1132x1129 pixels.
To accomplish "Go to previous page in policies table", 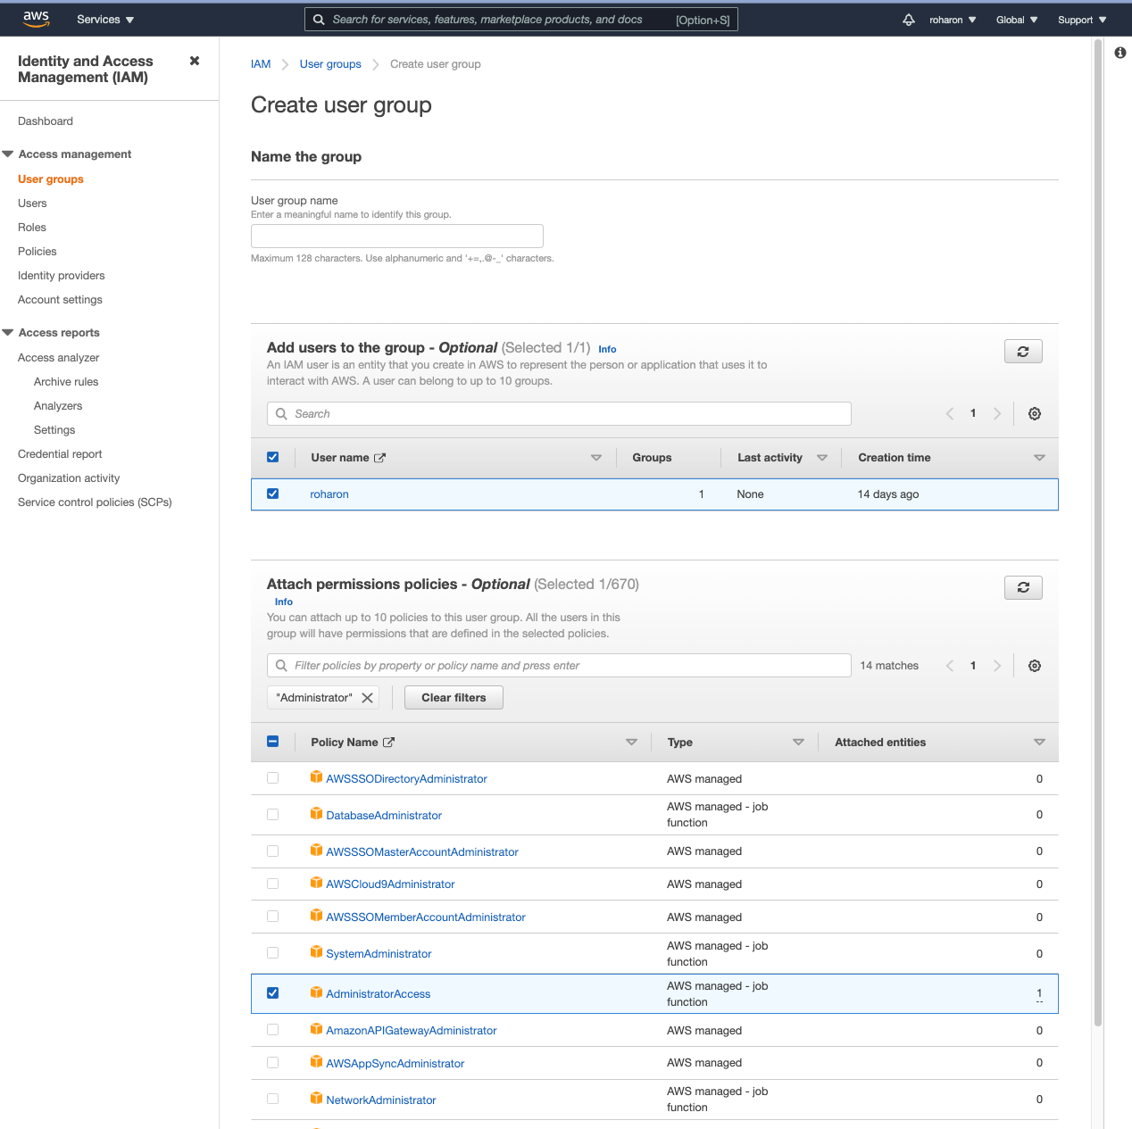I will (x=950, y=666).
